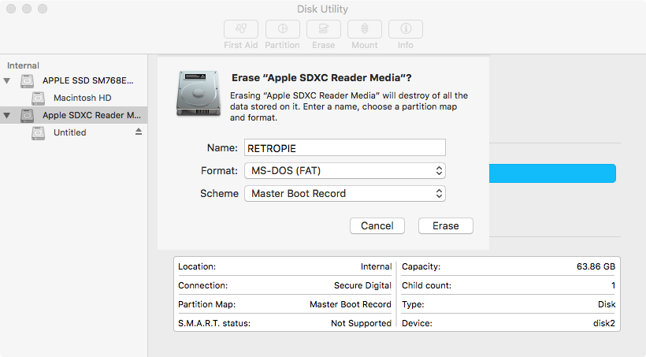Open the Scheme dropdown showing Master Boot Record
The image size is (646, 357).
[x=344, y=193]
